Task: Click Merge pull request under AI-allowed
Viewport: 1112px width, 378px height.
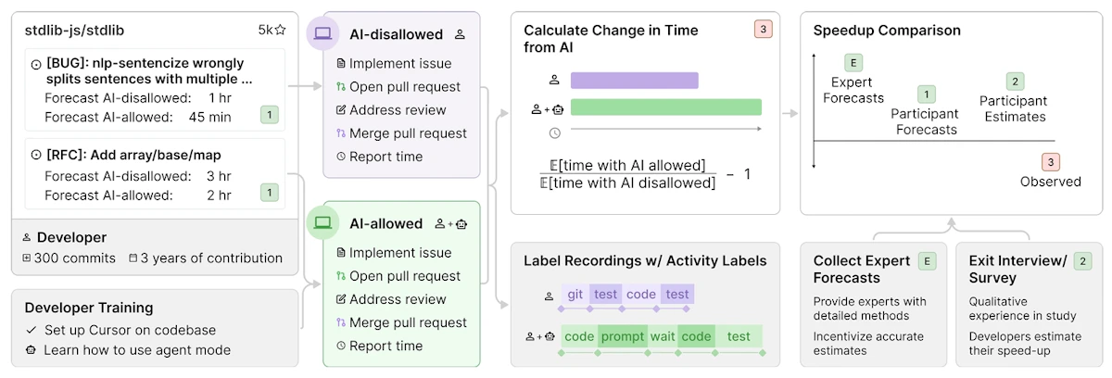Action: (x=408, y=322)
